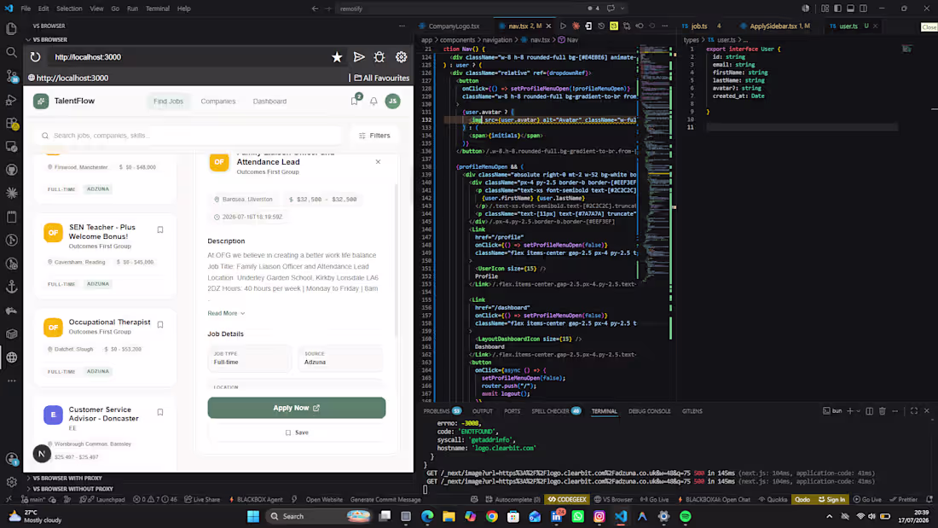The width and height of the screenshot is (938, 528).
Task: Open the Terminal menu
Action: coord(158,9)
